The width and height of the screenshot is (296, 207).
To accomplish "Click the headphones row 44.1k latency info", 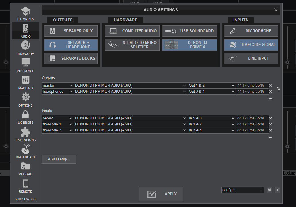I will [x=252, y=92].
